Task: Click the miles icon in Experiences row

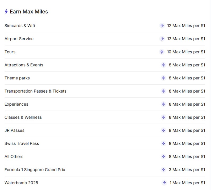Action: click(x=164, y=104)
